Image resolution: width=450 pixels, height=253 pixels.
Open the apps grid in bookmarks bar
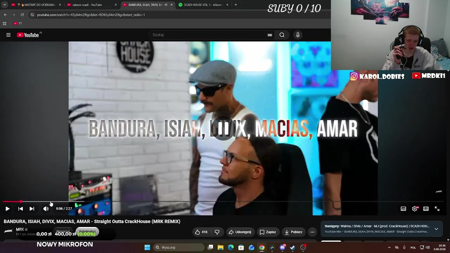[5, 24]
